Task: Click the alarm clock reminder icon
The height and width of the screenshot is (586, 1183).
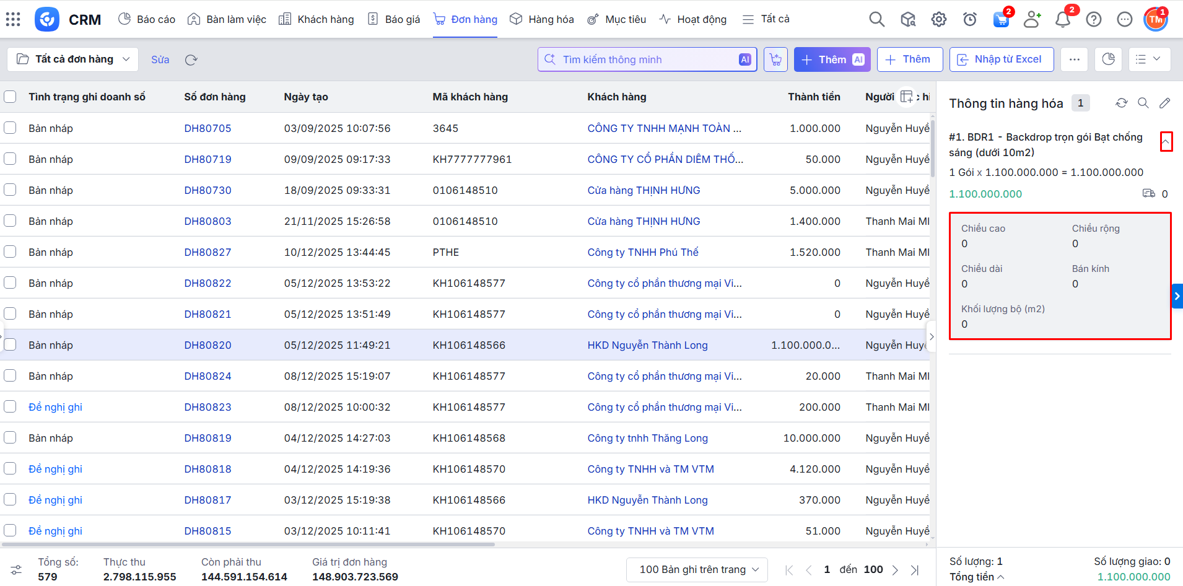Action: 969,19
